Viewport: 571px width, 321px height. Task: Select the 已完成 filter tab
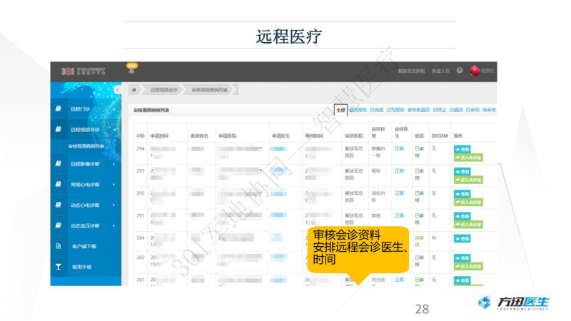pyautogui.click(x=377, y=110)
